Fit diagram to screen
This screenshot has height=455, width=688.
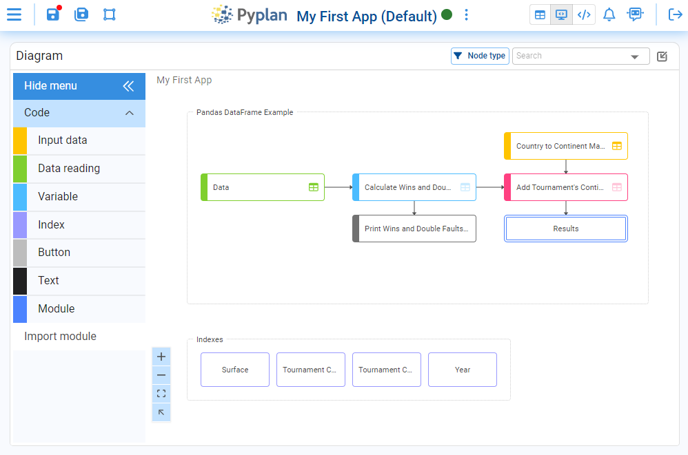(x=161, y=394)
